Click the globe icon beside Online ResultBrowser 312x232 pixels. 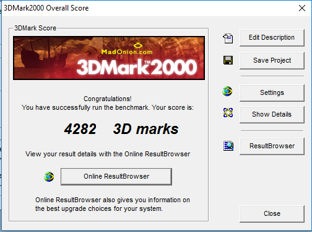(x=49, y=177)
